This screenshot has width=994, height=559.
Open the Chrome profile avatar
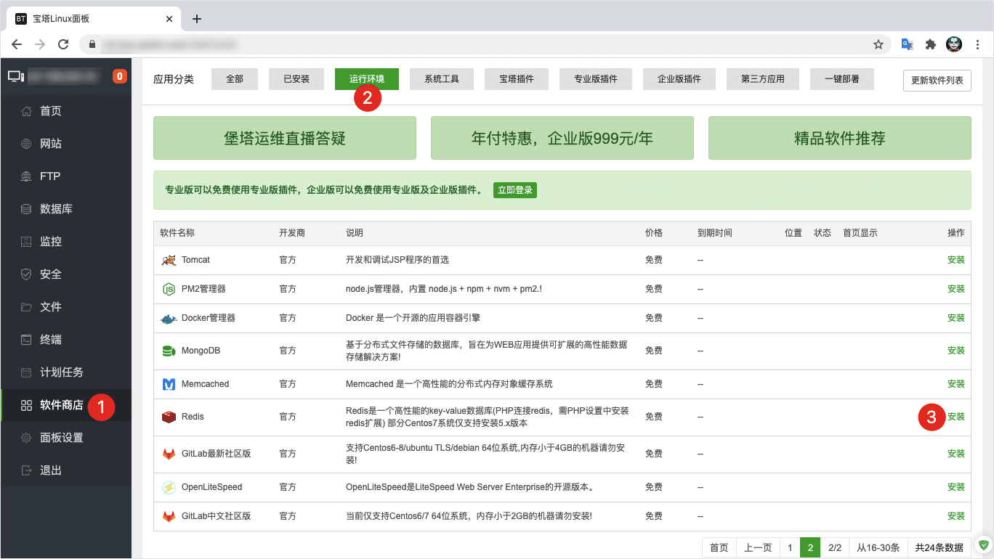tap(954, 44)
